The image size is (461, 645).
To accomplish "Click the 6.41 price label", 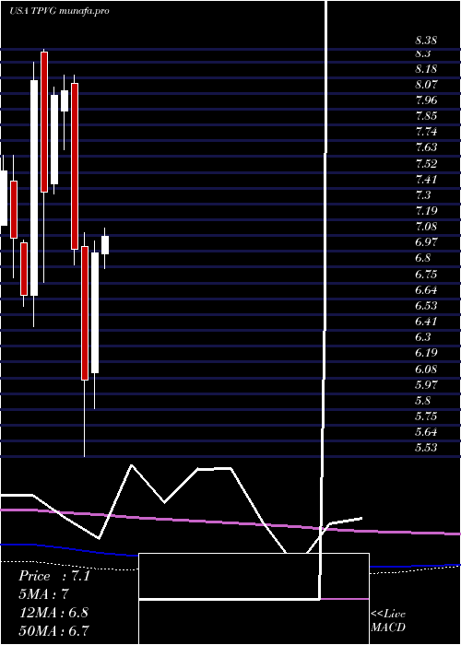I will point(426,322).
